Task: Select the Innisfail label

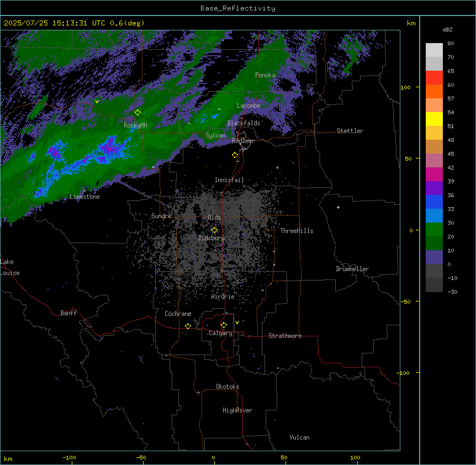Action: tap(229, 180)
